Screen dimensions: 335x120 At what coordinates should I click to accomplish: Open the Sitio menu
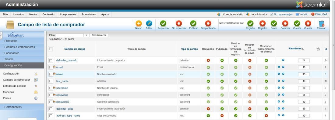point(5,15)
